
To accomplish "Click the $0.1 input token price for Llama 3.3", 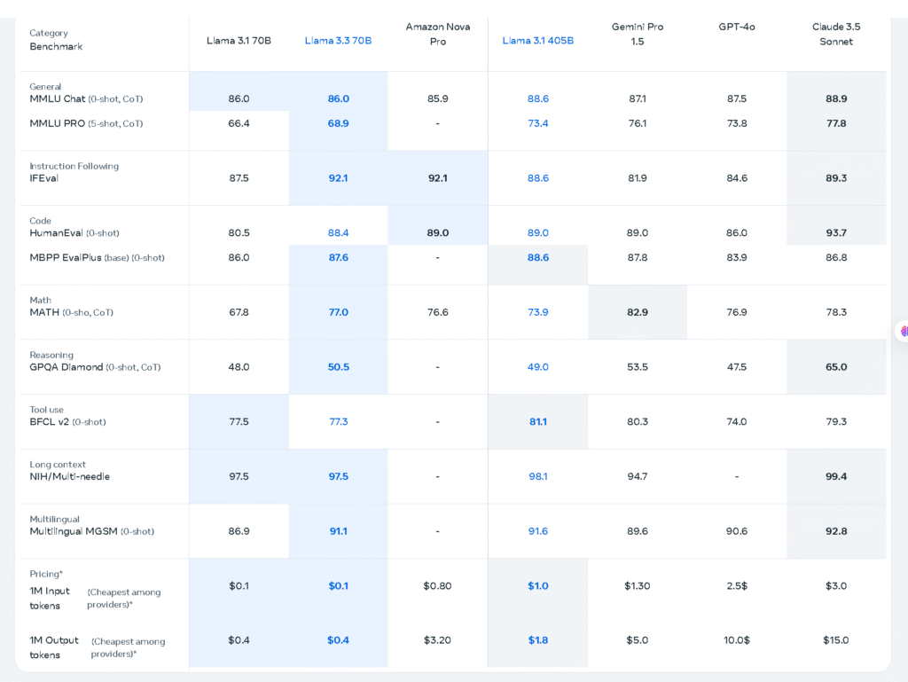I will click(338, 585).
